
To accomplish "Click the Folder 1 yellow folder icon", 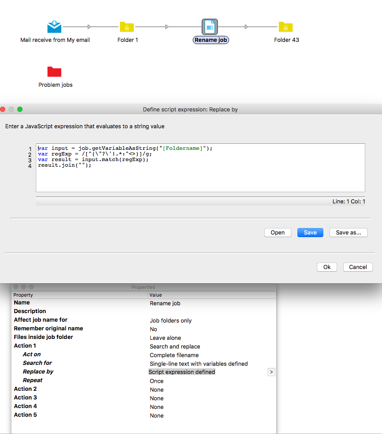I will [127, 27].
